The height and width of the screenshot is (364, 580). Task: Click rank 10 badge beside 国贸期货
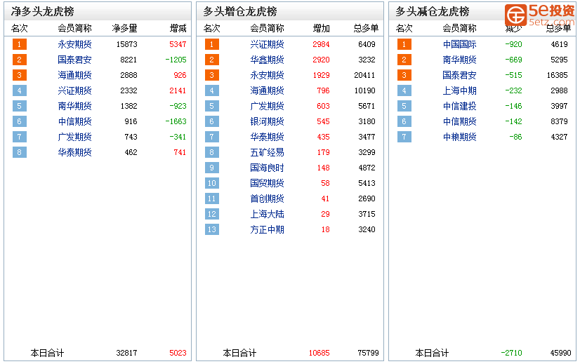point(212,183)
